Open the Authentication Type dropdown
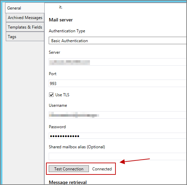This screenshot has width=187, height=185. (118, 40)
